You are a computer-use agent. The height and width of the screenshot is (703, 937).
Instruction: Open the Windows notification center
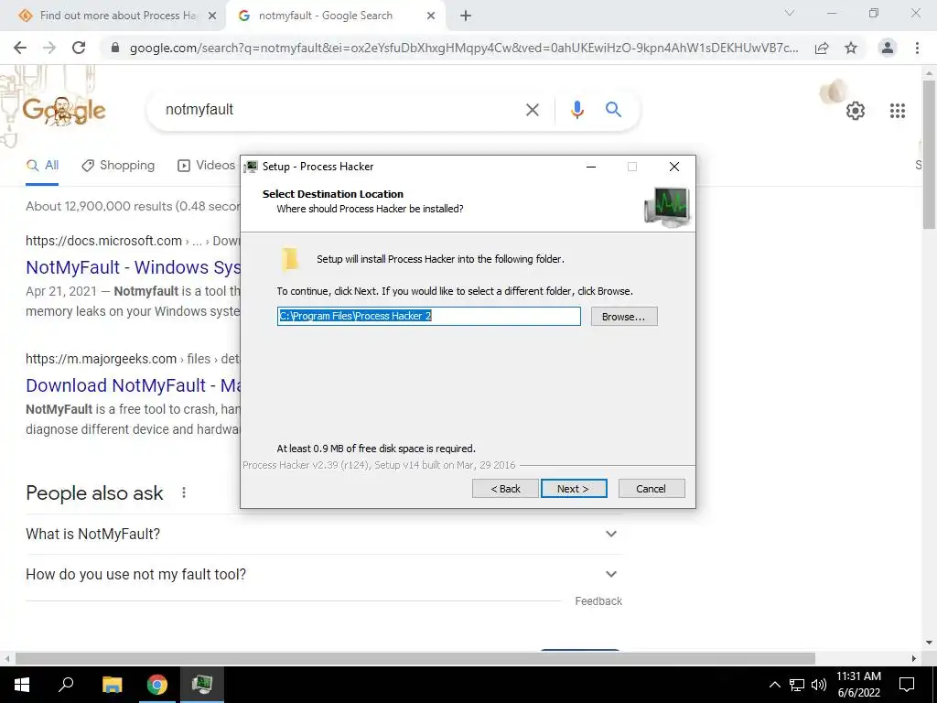tap(907, 685)
